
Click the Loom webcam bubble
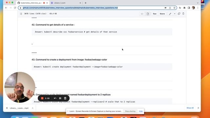click(20, 88)
